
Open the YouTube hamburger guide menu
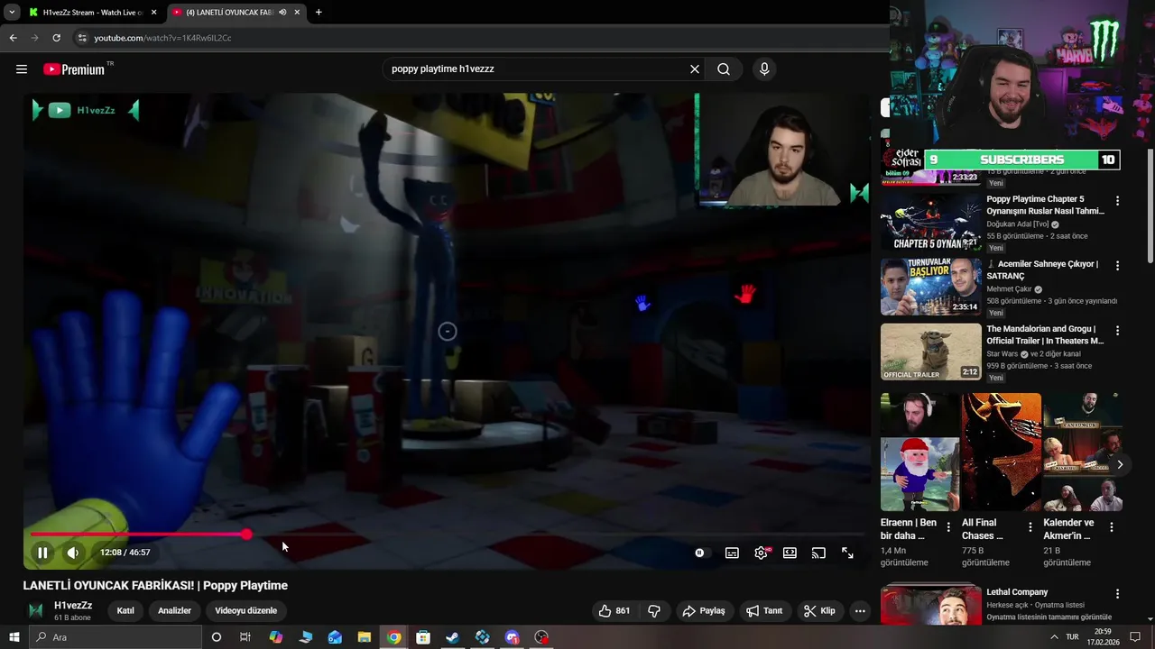[x=22, y=69]
